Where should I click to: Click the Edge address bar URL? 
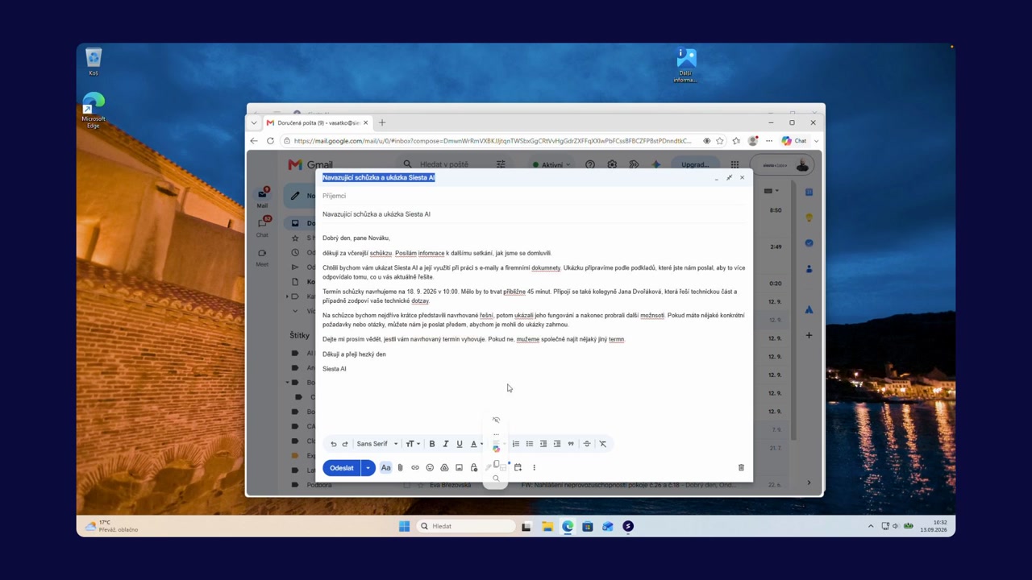tap(493, 141)
